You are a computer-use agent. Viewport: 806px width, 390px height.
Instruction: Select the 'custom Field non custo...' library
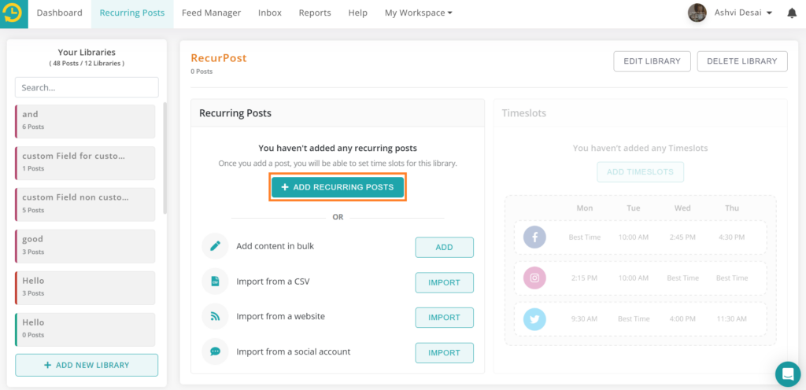click(x=85, y=204)
